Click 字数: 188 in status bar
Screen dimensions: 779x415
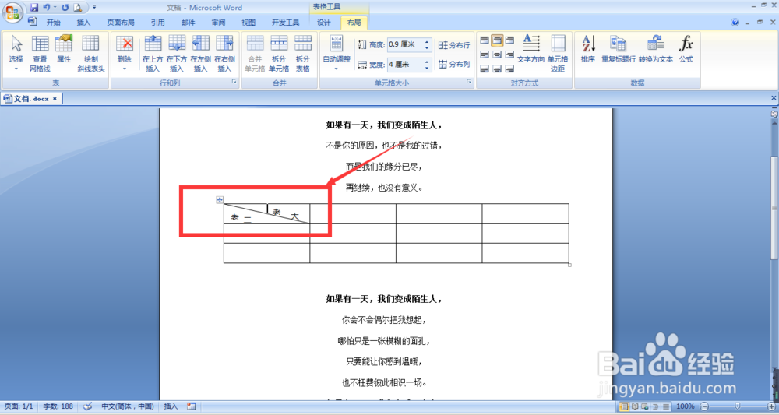[58, 406]
